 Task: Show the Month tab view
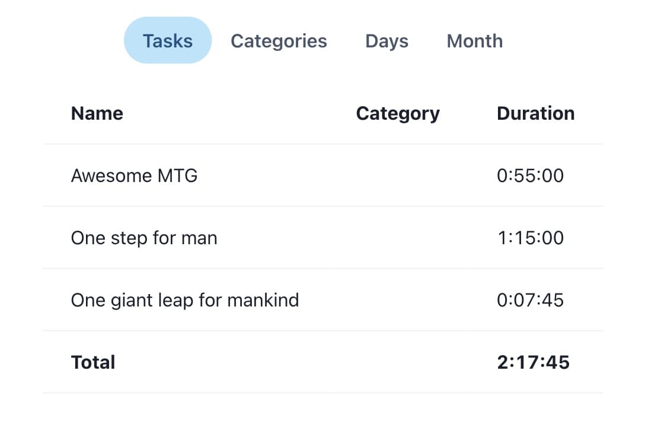pos(474,41)
